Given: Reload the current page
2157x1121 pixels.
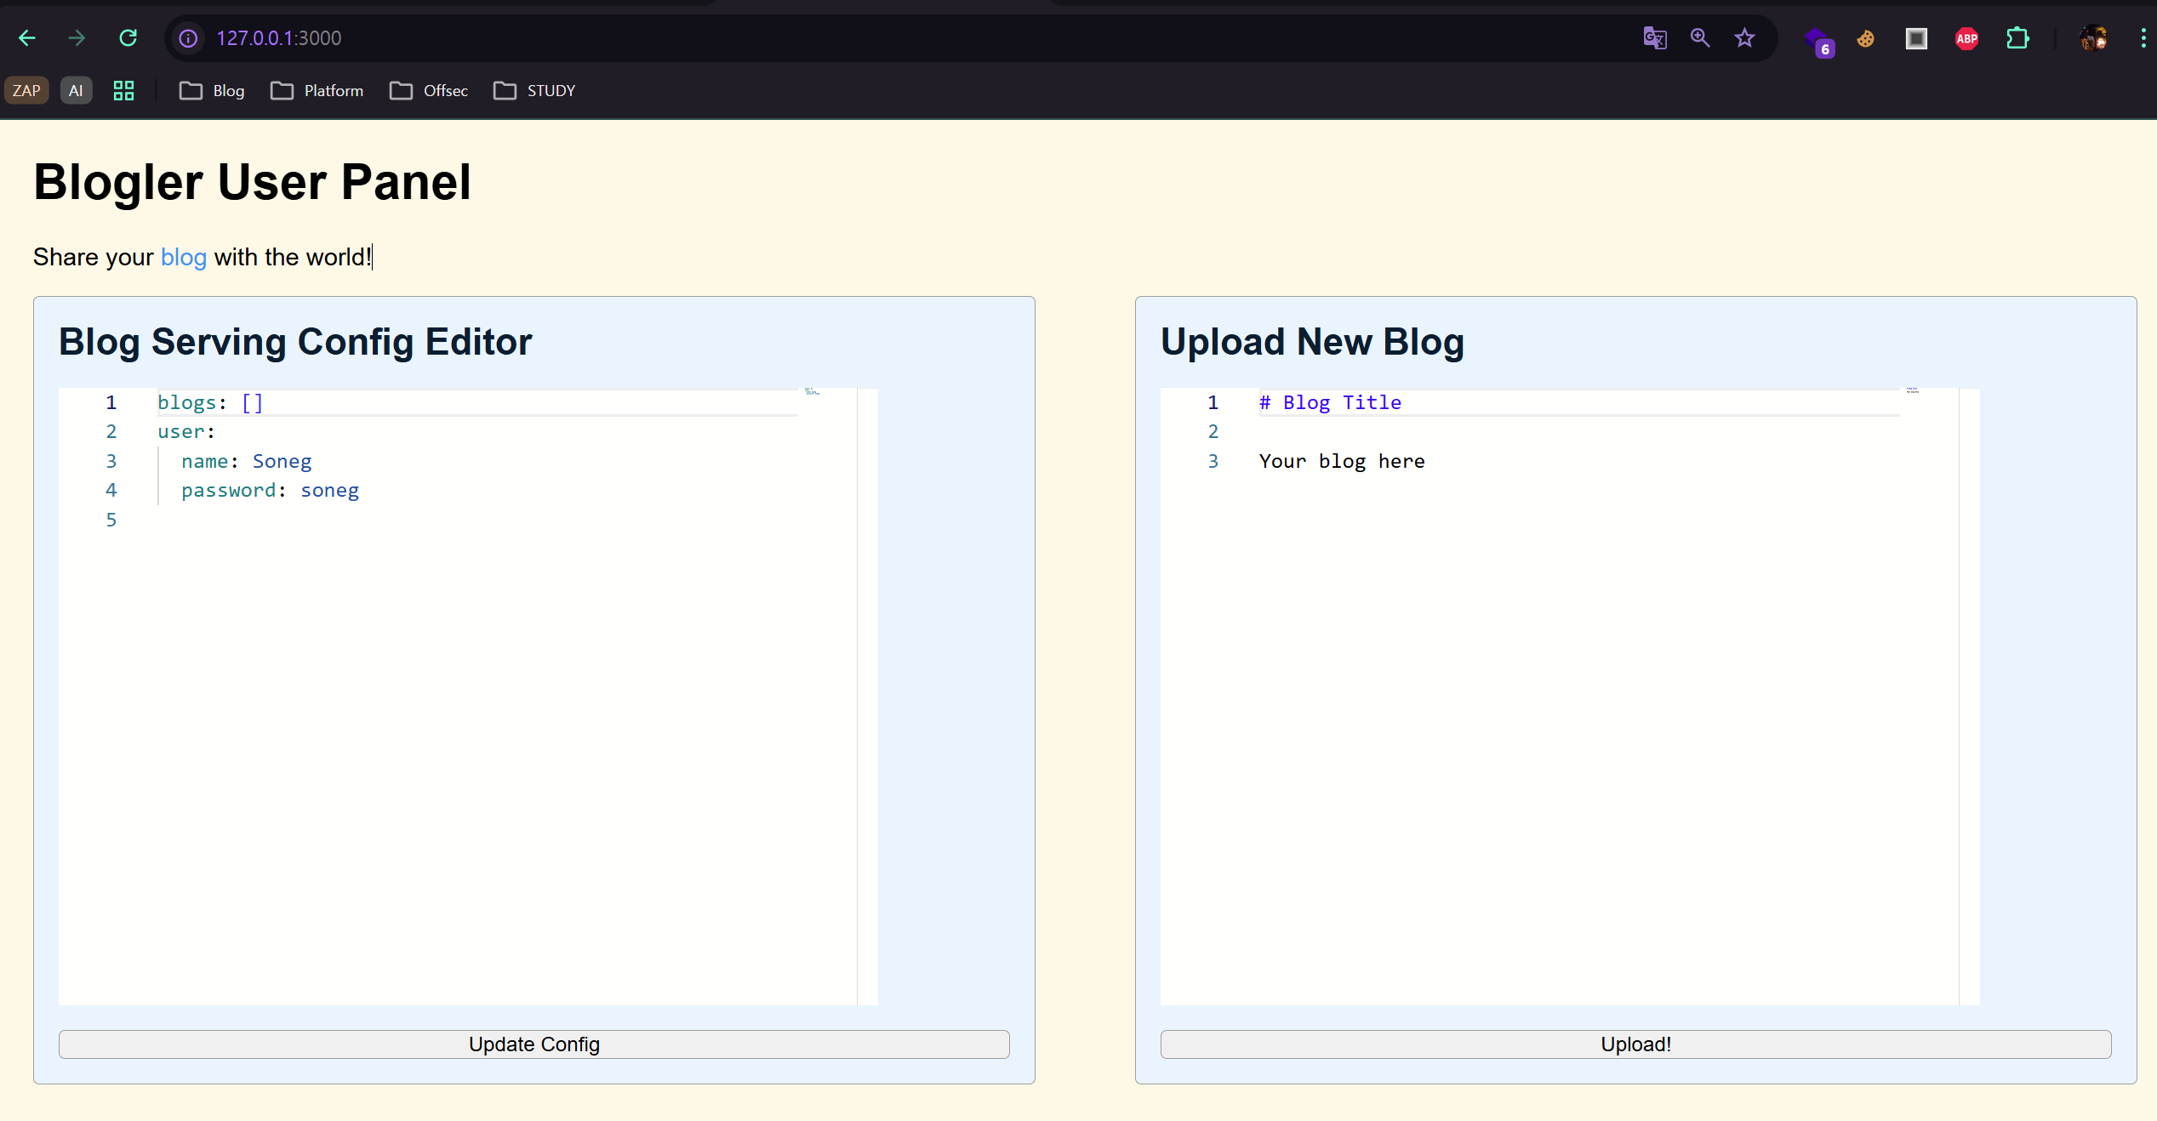Looking at the screenshot, I should [x=128, y=38].
